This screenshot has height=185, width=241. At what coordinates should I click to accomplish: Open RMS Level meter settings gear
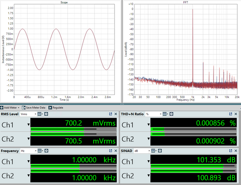[x=46, y=114]
